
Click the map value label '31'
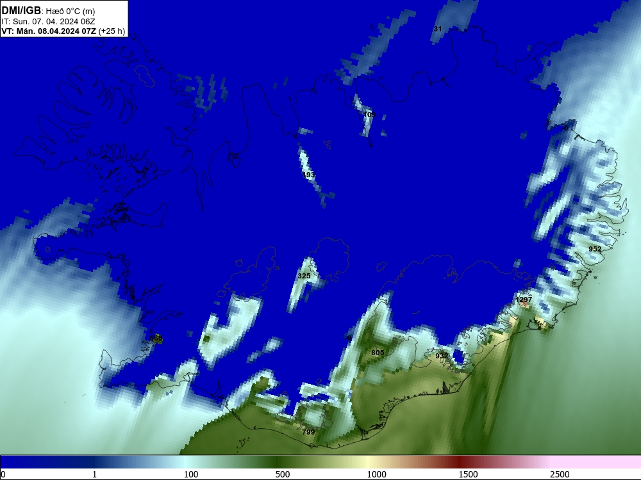coord(438,29)
